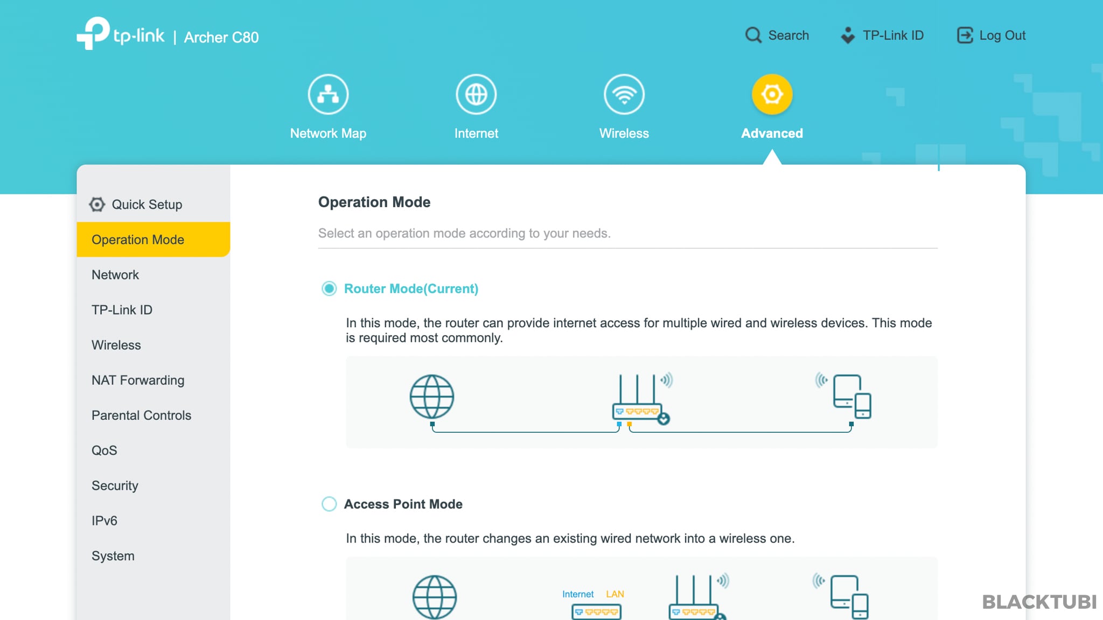Screen dimensions: 1103x620
Task: Open the System settings menu
Action: coord(113,555)
